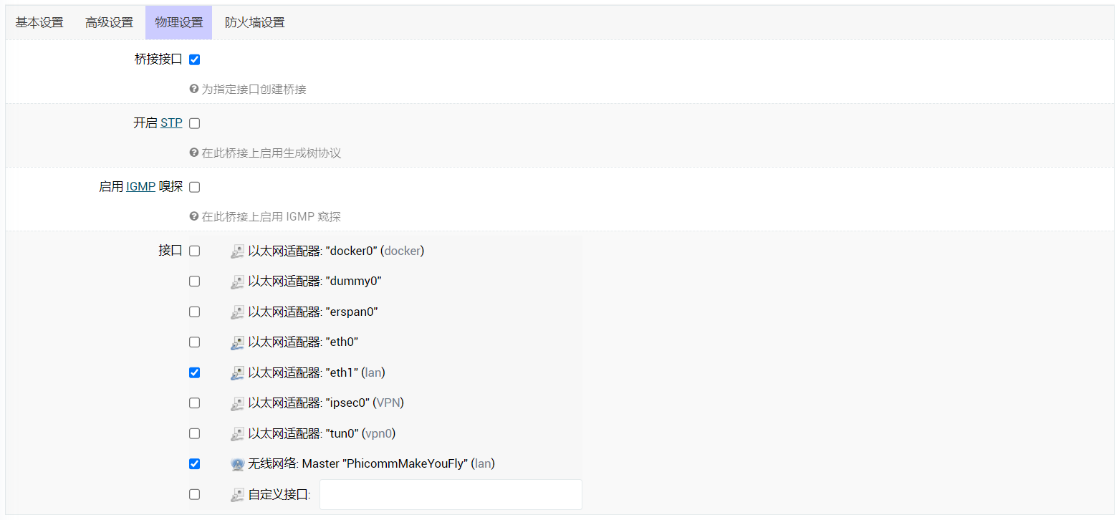This screenshot has width=1119, height=520.
Task: Click the docker0 ethernet adapter icon
Action: pyautogui.click(x=237, y=251)
